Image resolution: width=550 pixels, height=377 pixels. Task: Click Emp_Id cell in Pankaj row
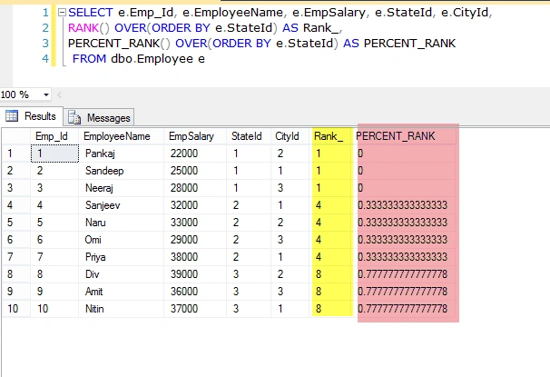coord(54,154)
